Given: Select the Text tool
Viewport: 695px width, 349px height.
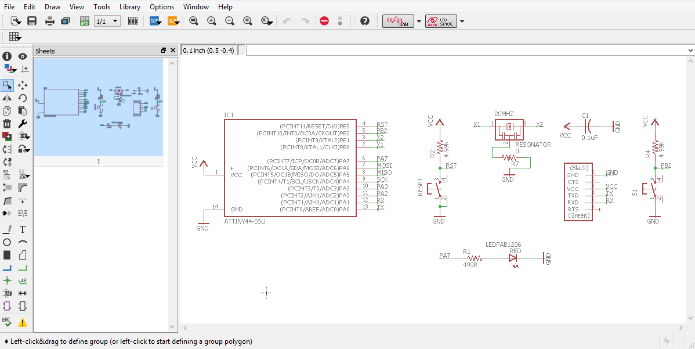Looking at the screenshot, I should tap(23, 229).
